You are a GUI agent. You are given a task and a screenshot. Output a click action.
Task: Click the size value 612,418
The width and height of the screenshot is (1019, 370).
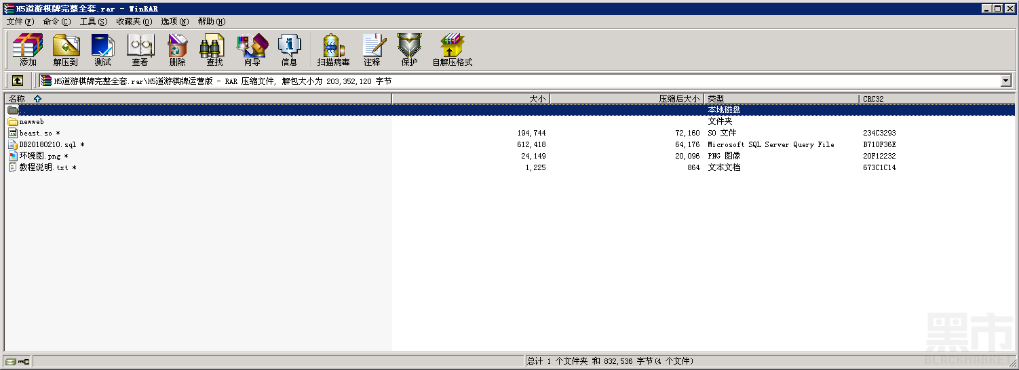531,145
